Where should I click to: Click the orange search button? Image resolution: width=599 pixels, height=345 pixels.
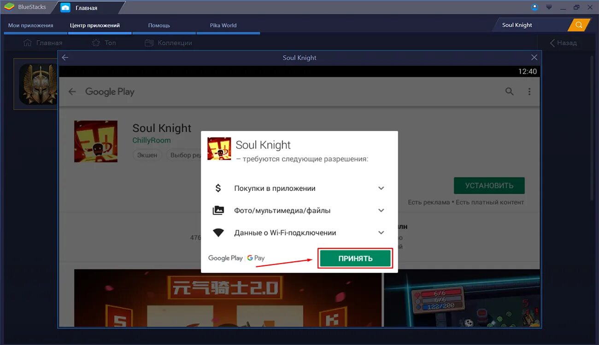(579, 25)
